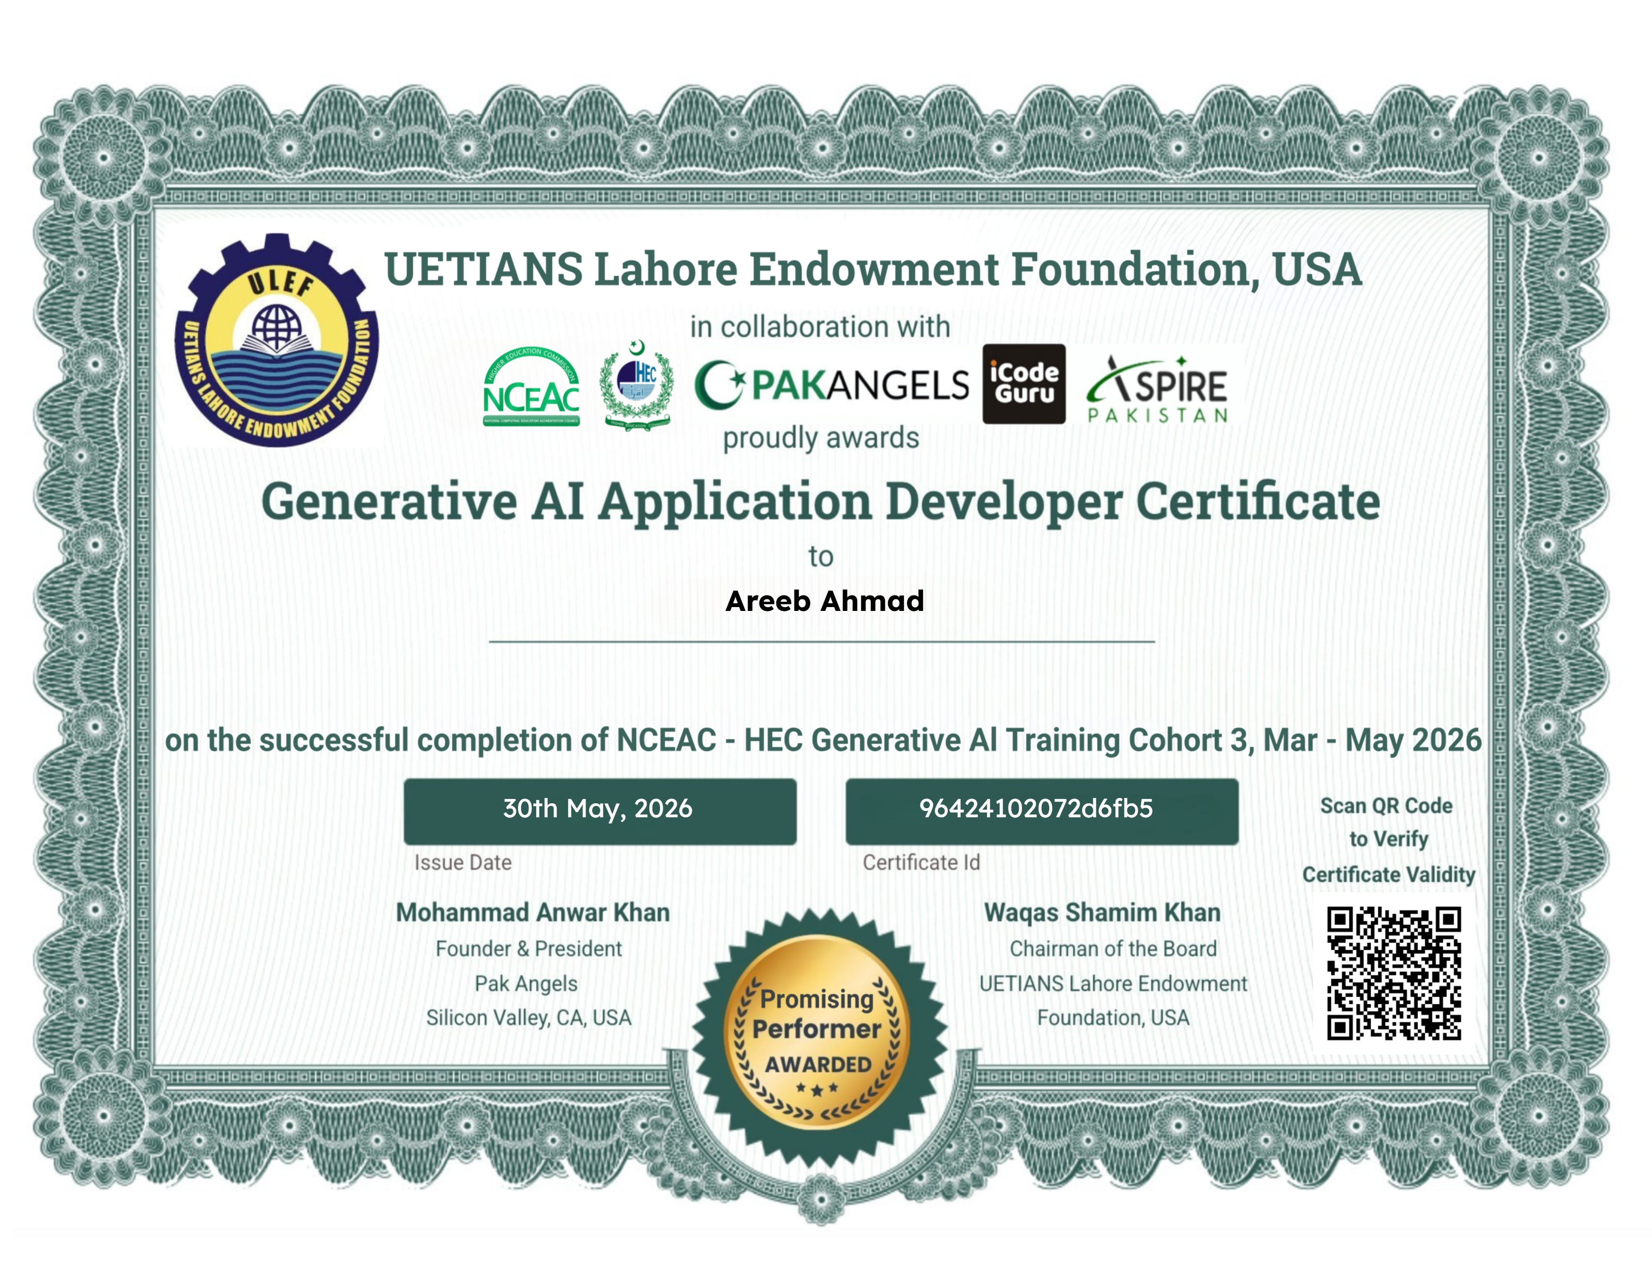The image size is (1652, 1276).
Task: Click the "Pak Angels" text under Founder & President
Action: click(x=526, y=983)
